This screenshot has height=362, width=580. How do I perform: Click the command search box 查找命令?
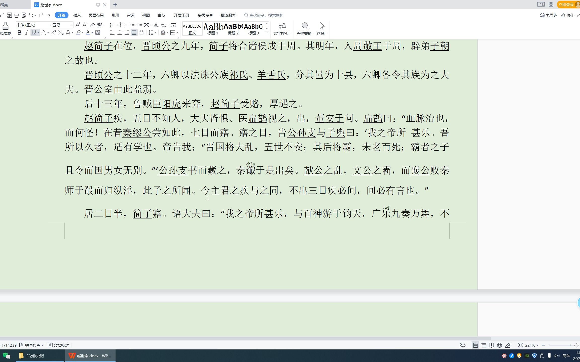[x=264, y=15]
